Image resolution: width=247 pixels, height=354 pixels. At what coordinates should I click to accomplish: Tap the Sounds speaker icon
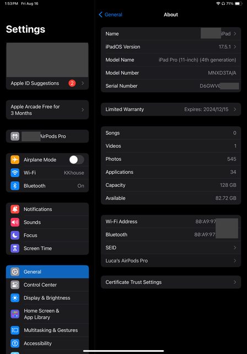click(x=15, y=222)
